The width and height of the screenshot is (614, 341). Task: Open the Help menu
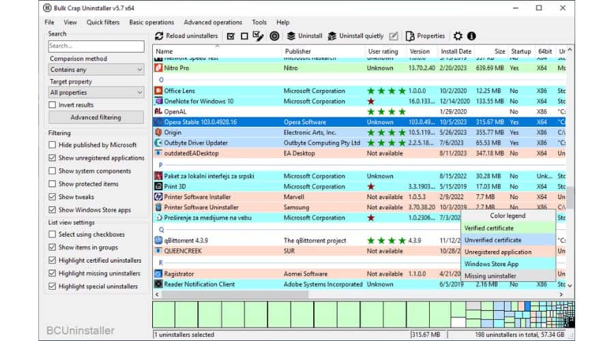click(x=282, y=23)
